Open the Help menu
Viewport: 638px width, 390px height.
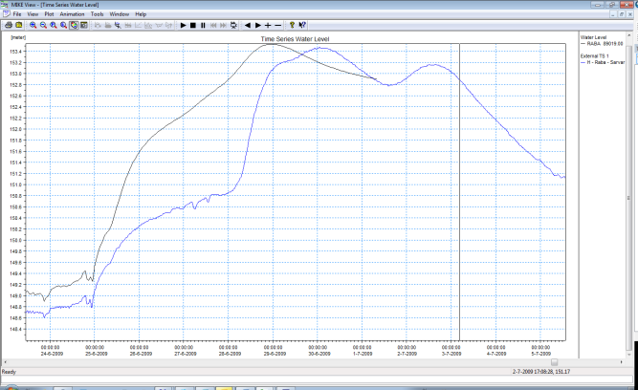tap(141, 14)
